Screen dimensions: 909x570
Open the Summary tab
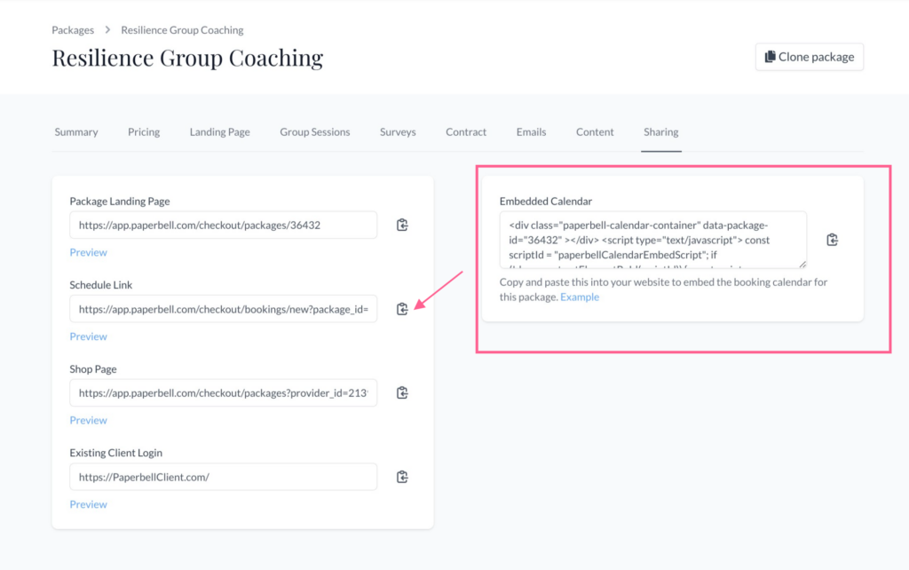coord(76,132)
